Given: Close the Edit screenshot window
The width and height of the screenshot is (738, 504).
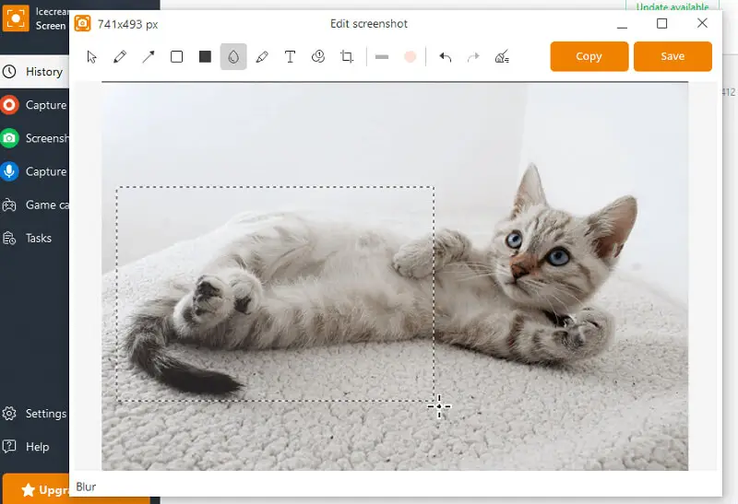Looking at the screenshot, I should (x=702, y=23).
